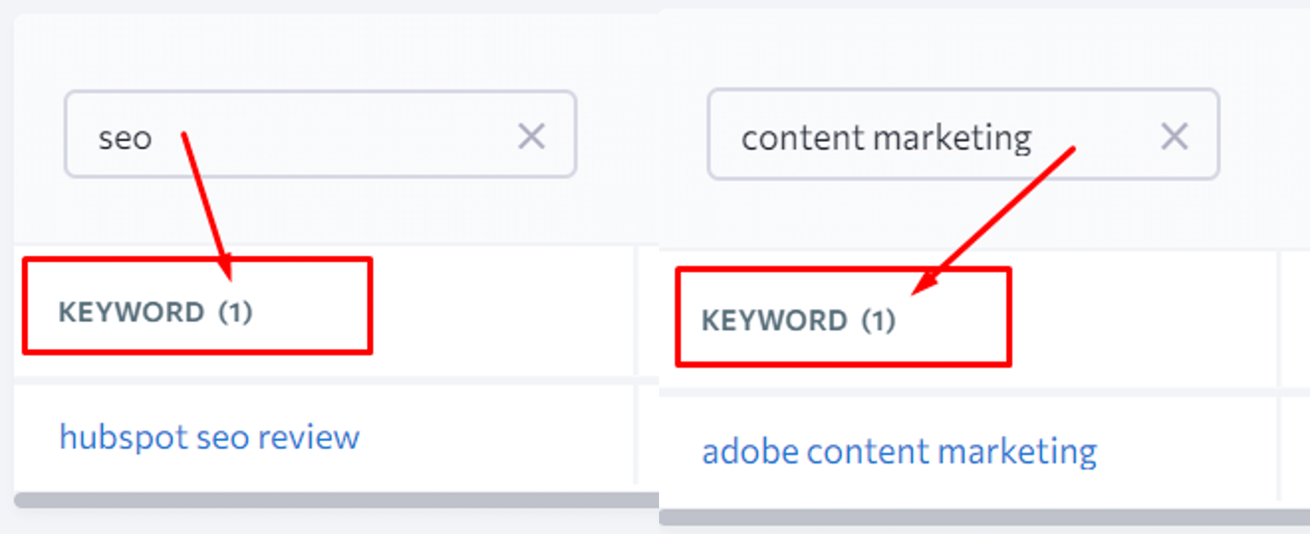This screenshot has height=534, width=1310.
Task: Place cursor after the word 'marketing' in filter
Action: click(x=1033, y=139)
